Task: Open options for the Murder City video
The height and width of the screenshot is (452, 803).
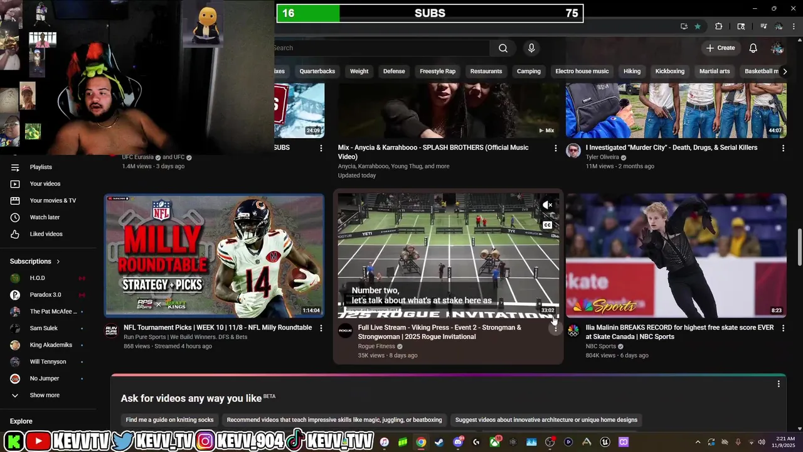Action: pyautogui.click(x=783, y=148)
